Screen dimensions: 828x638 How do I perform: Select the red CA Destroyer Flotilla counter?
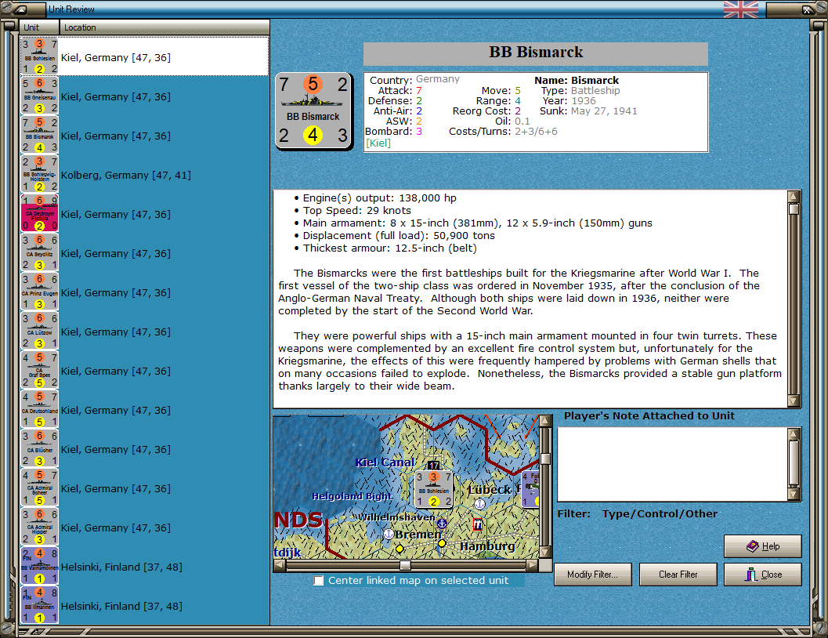point(39,213)
